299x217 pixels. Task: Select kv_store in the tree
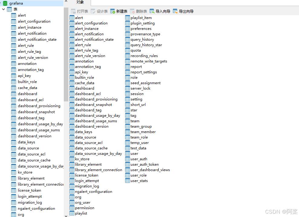click(x=25, y=172)
